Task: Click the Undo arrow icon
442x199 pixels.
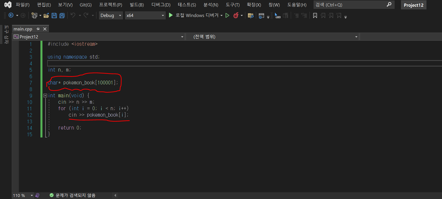Action: [x=73, y=15]
